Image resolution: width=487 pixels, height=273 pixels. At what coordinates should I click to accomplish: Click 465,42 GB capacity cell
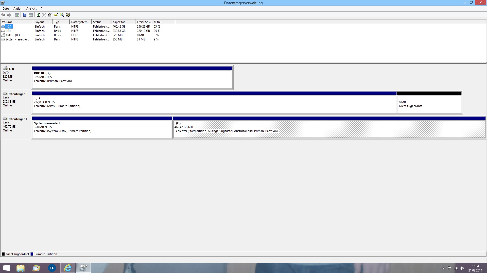pyautogui.click(x=119, y=27)
